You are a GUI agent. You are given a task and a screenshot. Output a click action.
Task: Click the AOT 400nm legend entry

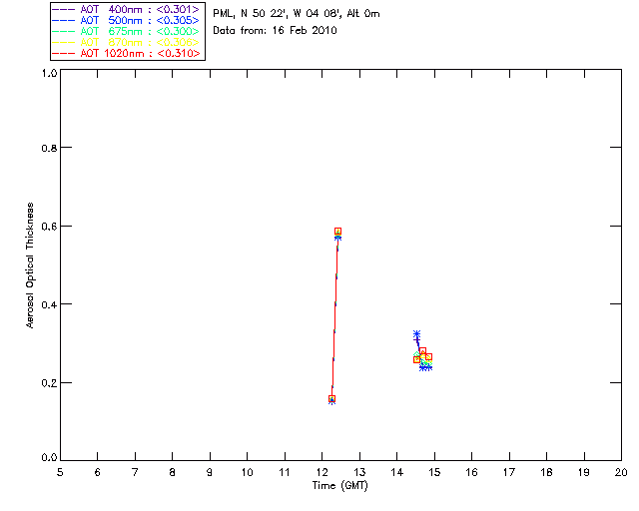point(126,9)
